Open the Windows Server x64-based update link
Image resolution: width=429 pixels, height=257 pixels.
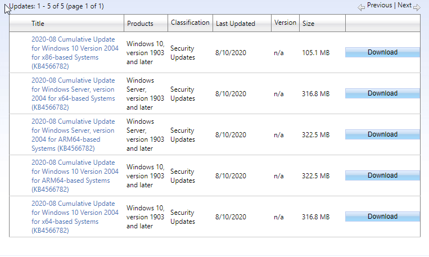73,94
